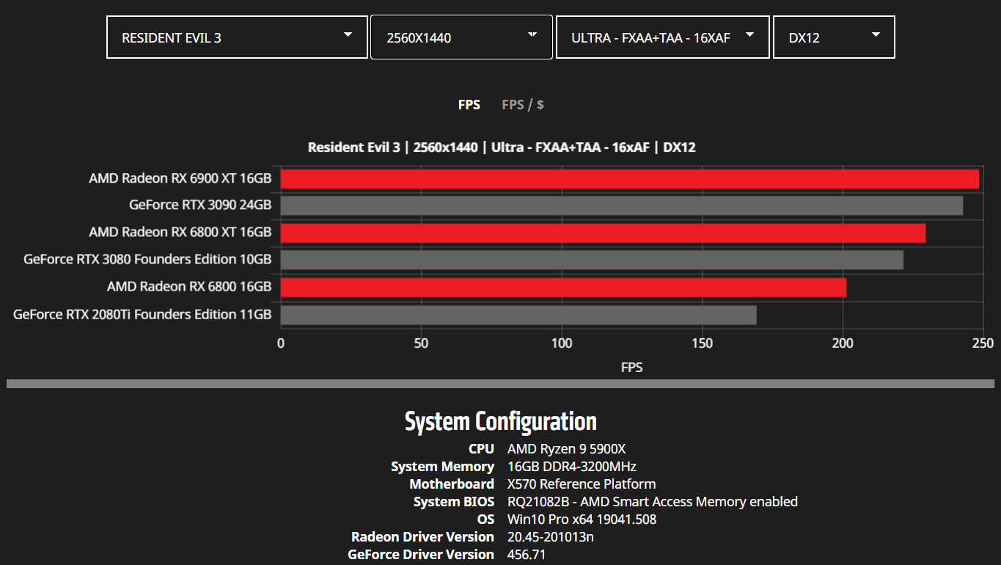
Task: Select the X570 Reference Platform value
Action: click(582, 484)
